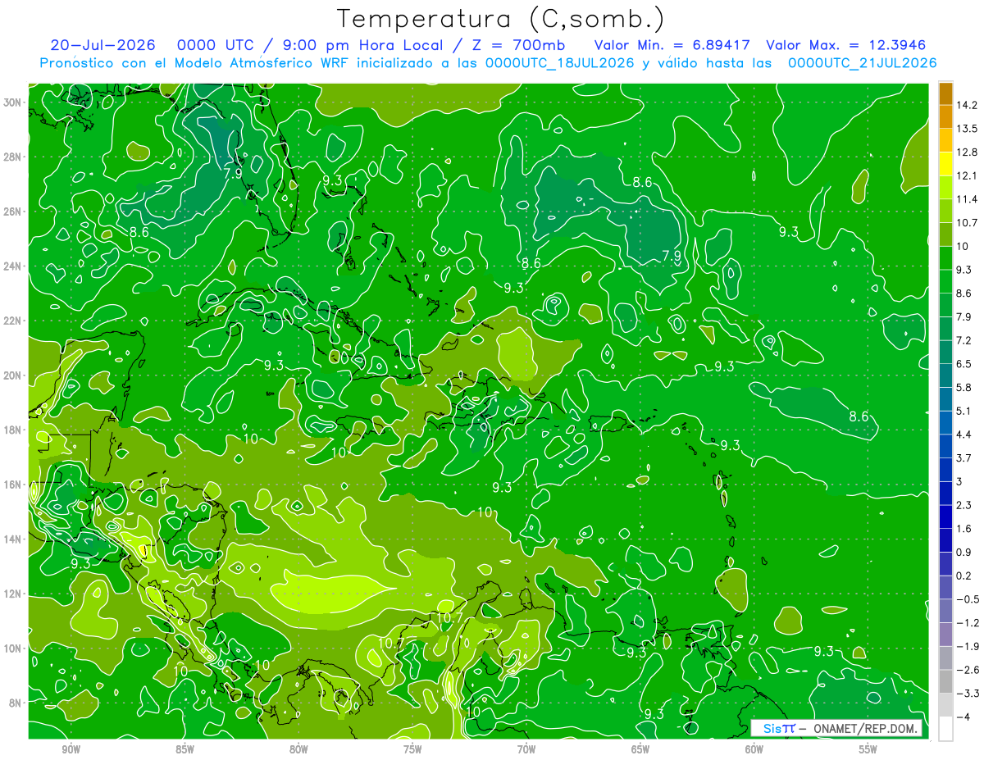The image size is (984, 760).
Task: Click the -1.9 label on the color scale
Action: point(967,647)
